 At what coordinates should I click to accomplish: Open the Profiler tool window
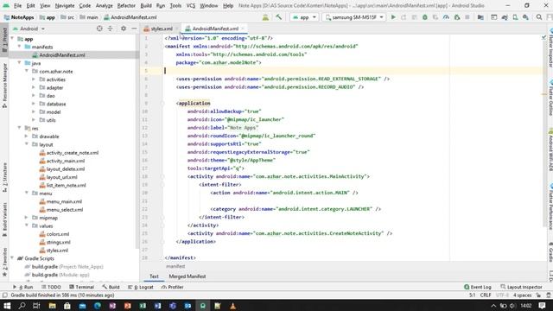[173, 287]
